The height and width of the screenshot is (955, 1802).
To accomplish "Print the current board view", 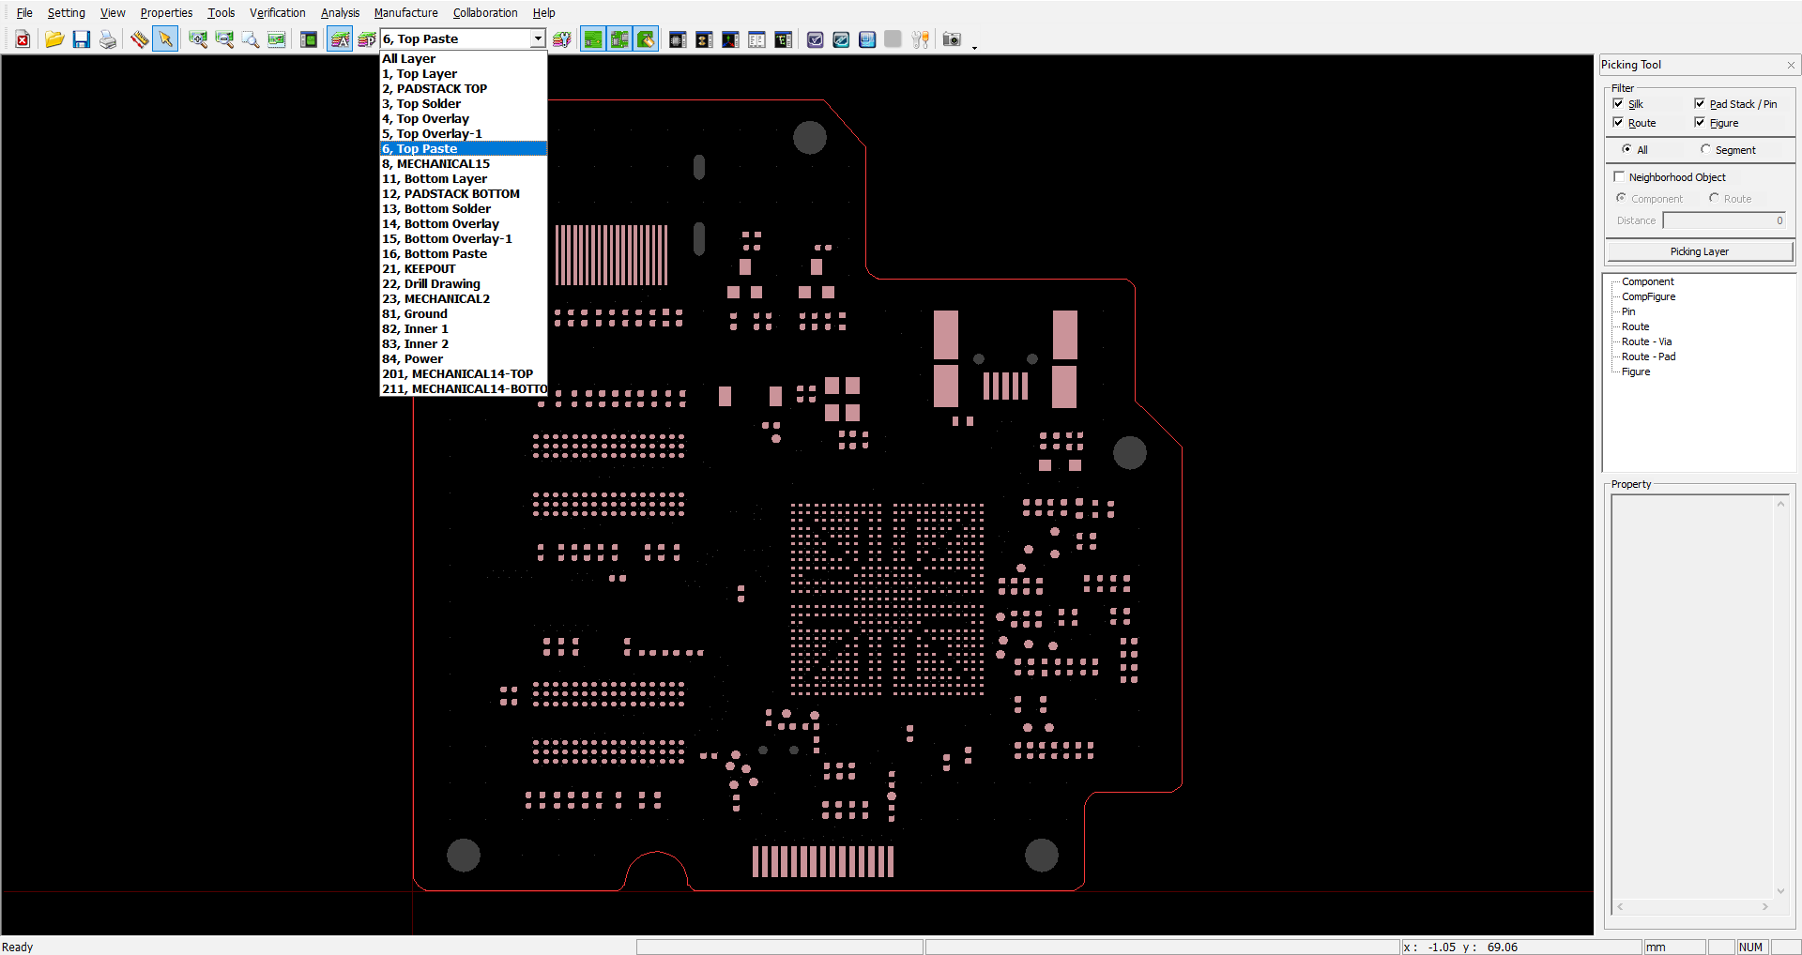I will tap(107, 39).
